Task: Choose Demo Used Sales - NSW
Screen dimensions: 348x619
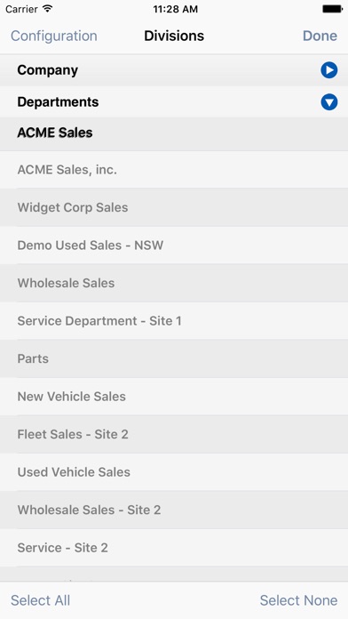Action: click(x=174, y=245)
